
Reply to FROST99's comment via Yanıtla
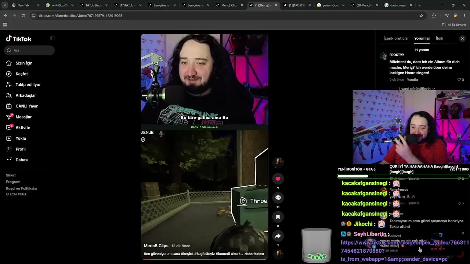[x=413, y=80]
